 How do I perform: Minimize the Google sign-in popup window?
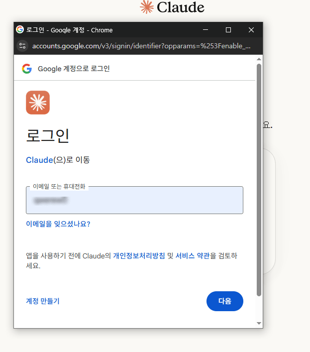coord(206,30)
